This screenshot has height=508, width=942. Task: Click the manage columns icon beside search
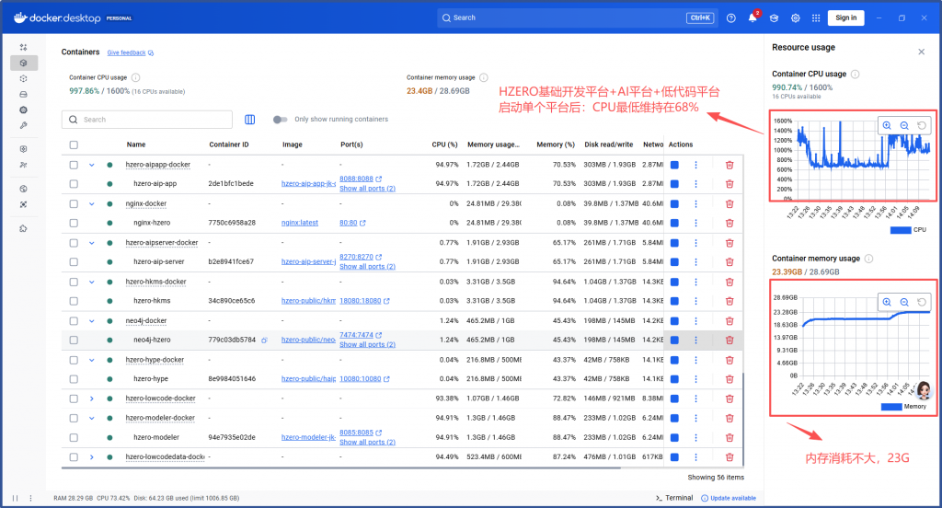[x=250, y=119]
